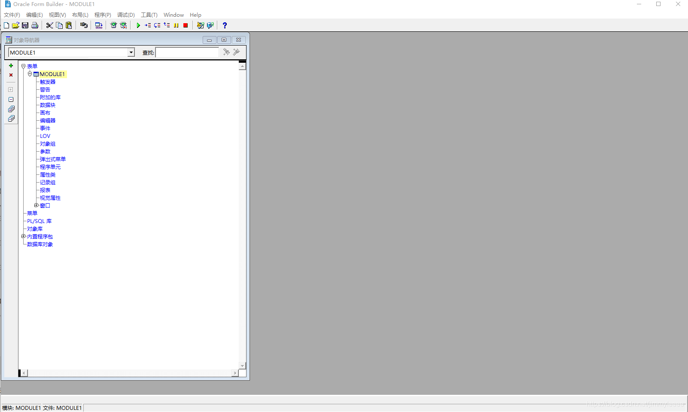Click the green Create plus icon in navigator
Screen dimensions: 688x412
coord(11,66)
